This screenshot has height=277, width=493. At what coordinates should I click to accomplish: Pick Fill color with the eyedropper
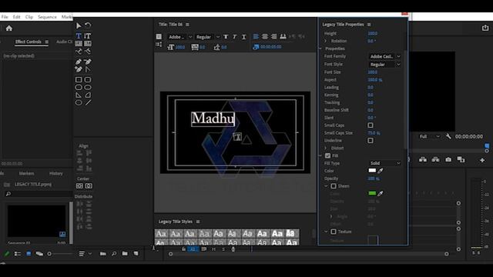(x=381, y=171)
